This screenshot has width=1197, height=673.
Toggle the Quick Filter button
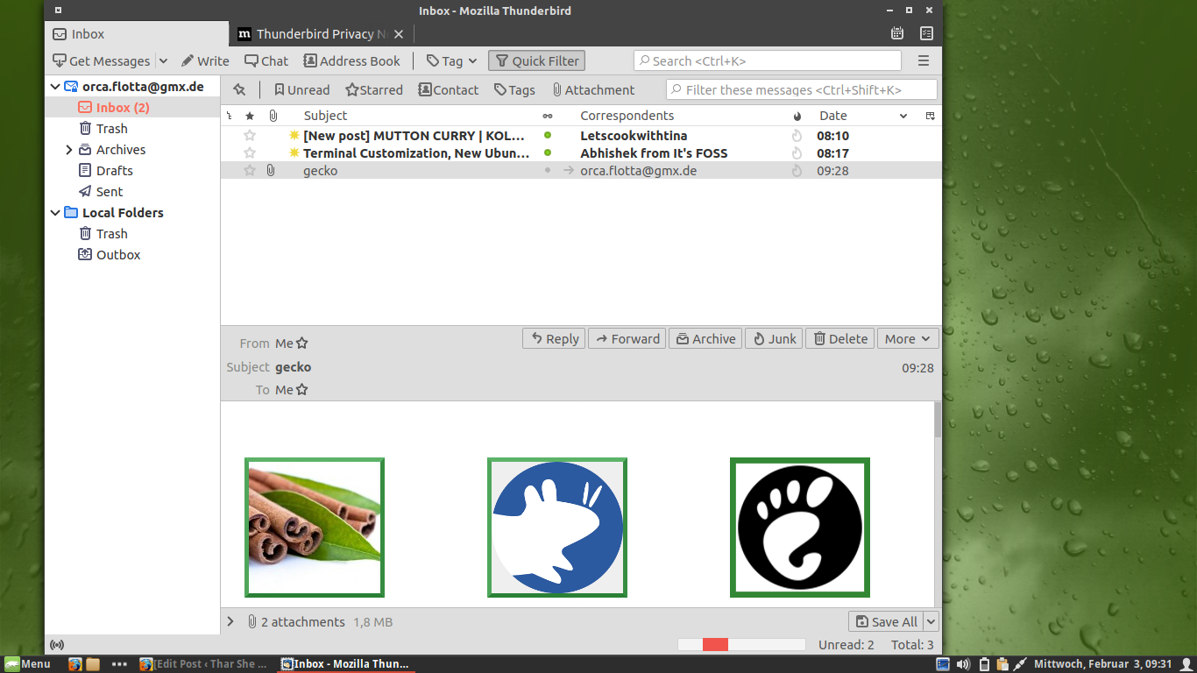point(536,60)
